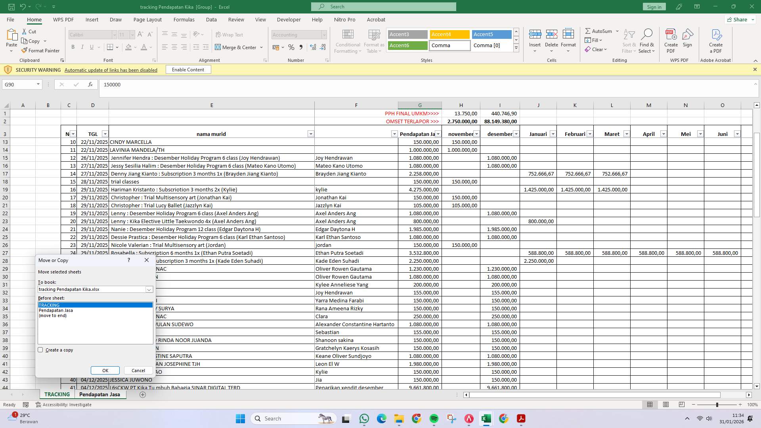761x428 pixels.
Task: Toggle italic formatting
Action: 82,47
